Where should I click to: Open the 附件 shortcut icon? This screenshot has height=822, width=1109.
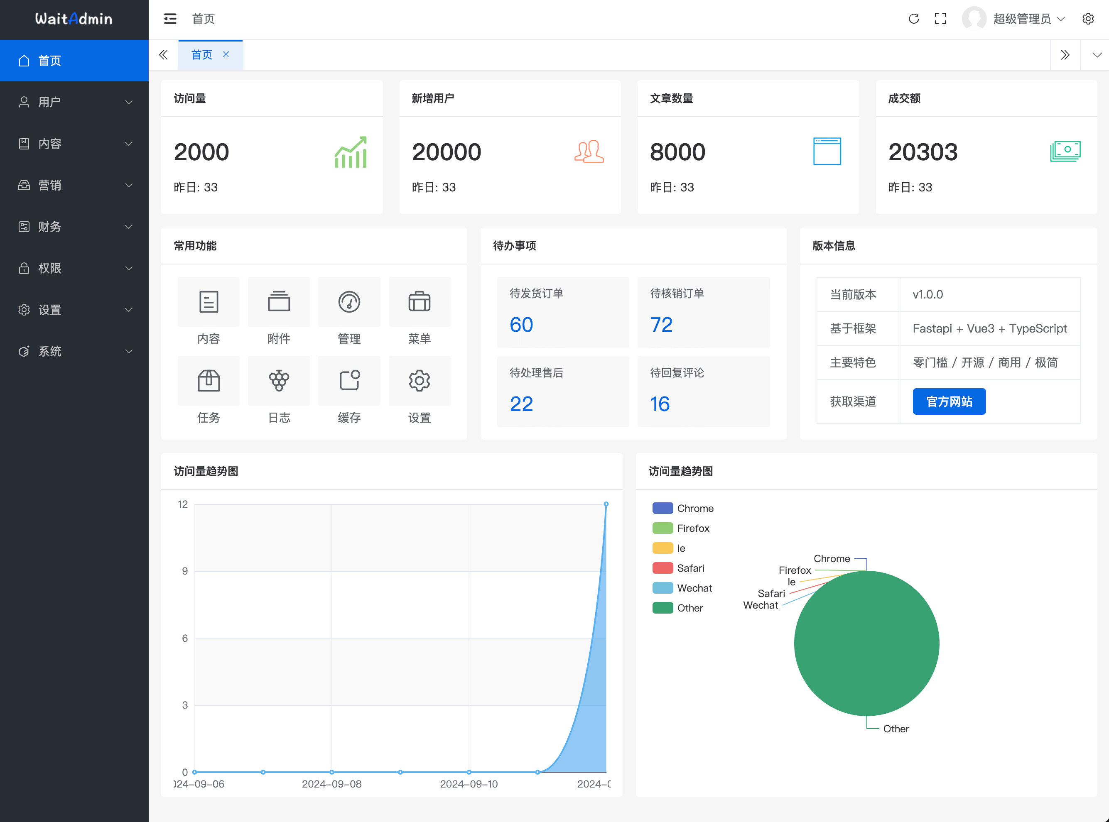(x=279, y=302)
